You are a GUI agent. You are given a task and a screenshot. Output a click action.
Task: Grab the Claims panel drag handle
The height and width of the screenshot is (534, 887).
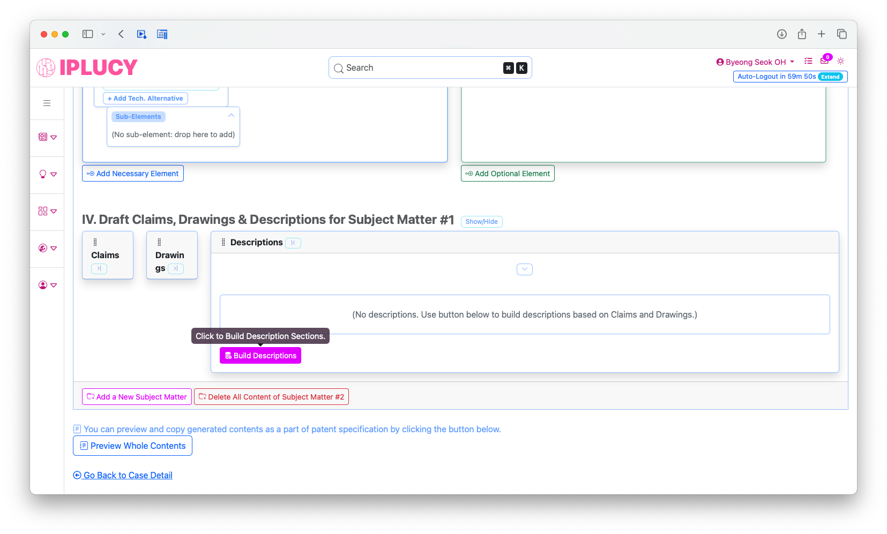coord(95,242)
